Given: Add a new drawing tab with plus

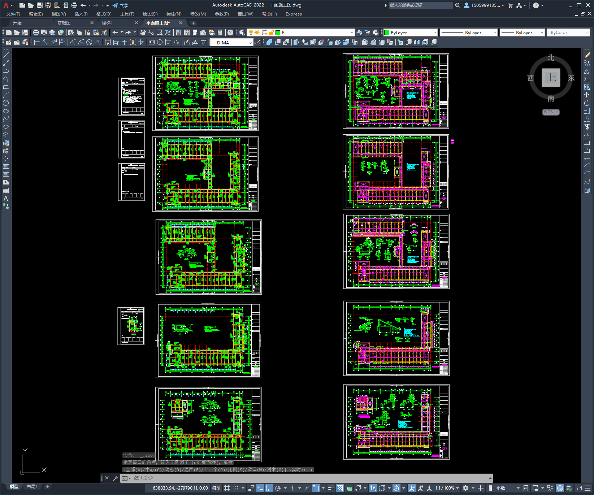Looking at the screenshot, I should (x=193, y=23).
